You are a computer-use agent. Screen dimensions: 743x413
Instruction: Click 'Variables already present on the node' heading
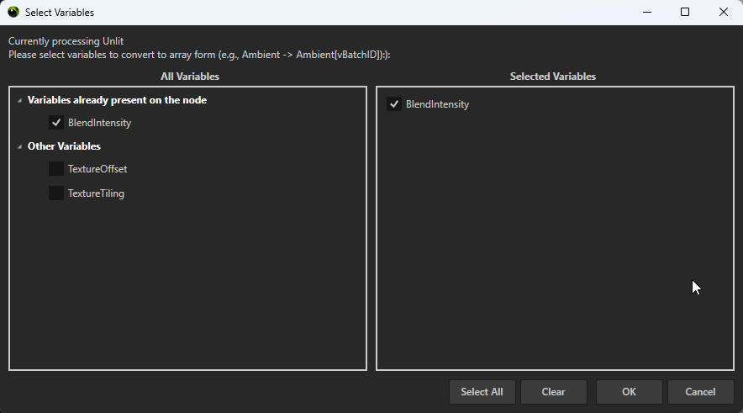click(x=117, y=100)
